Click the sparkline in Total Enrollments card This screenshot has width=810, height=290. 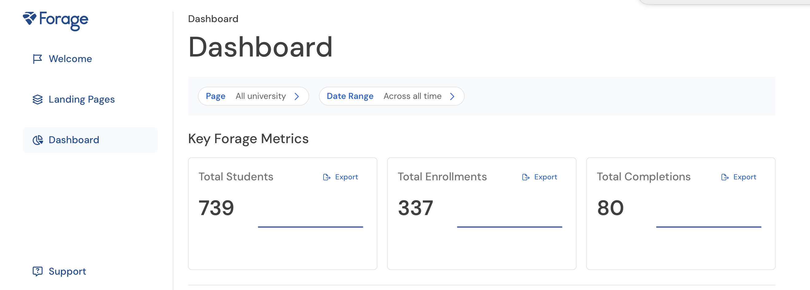tap(509, 226)
